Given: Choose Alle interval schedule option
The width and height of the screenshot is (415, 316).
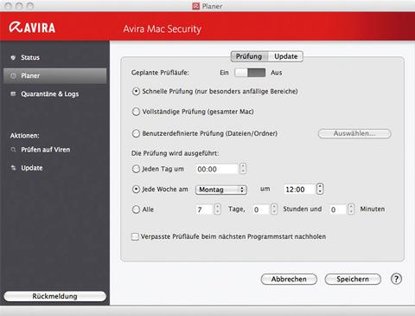Looking at the screenshot, I should pyautogui.click(x=136, y=210).
